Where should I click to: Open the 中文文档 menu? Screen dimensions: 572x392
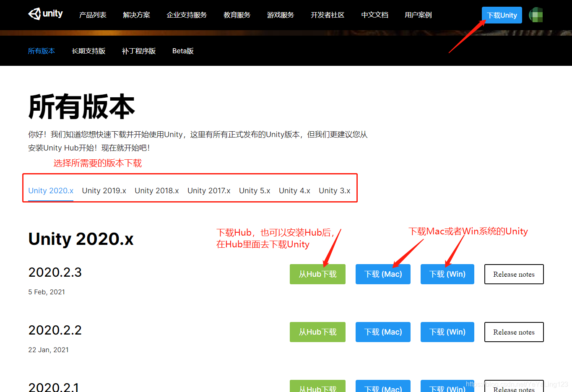point(374,15)
